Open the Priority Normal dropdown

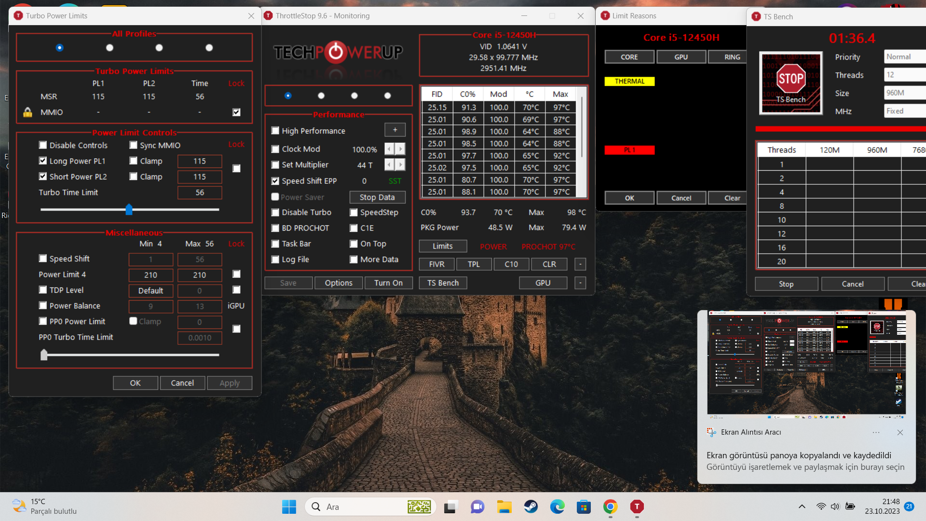905,57
